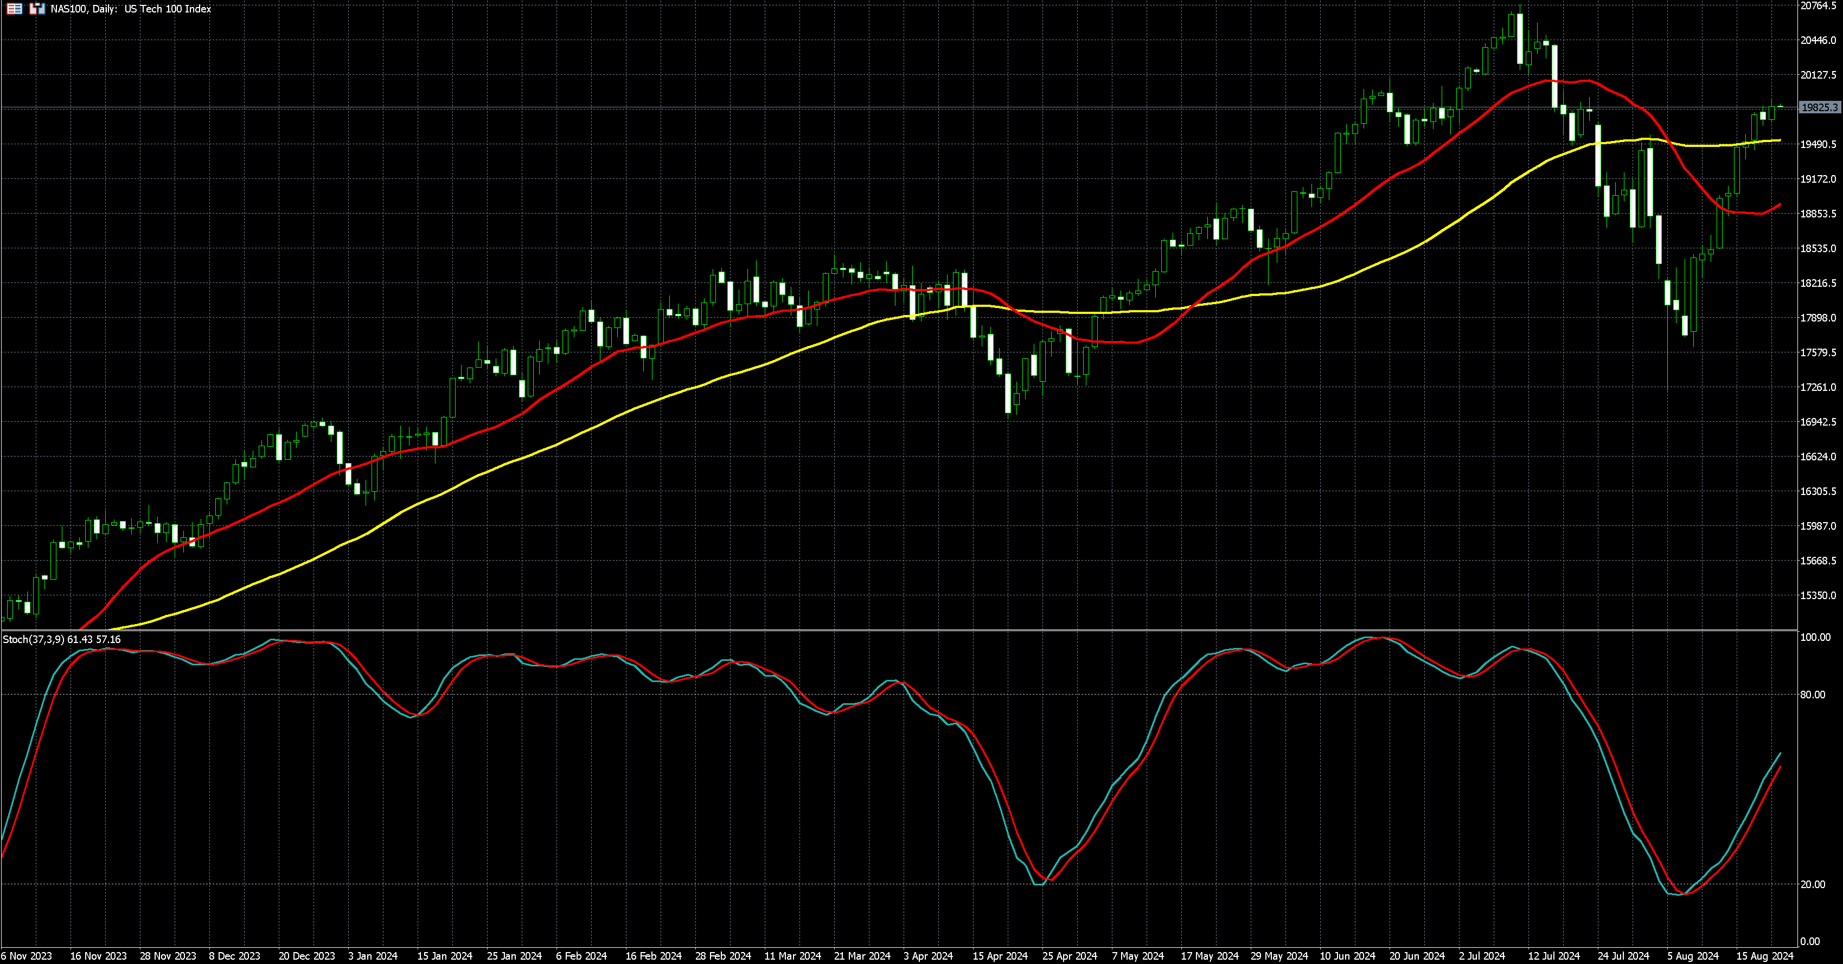1843x964 pixels.
Task: Click the 10 Jun 2024 date label
Action: (x=1347, y=956)
